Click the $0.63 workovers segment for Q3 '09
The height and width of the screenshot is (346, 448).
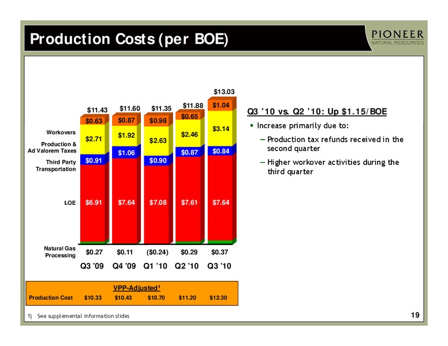[x=94, y=121]
